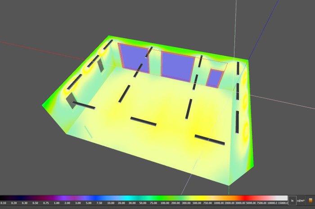The height and width of the screenshot is (209, 315).
Task: Select the 1.00 scale value
Action: point(57,203)
